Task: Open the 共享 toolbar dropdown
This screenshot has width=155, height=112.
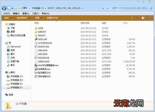Action: [x=38, y=18]
